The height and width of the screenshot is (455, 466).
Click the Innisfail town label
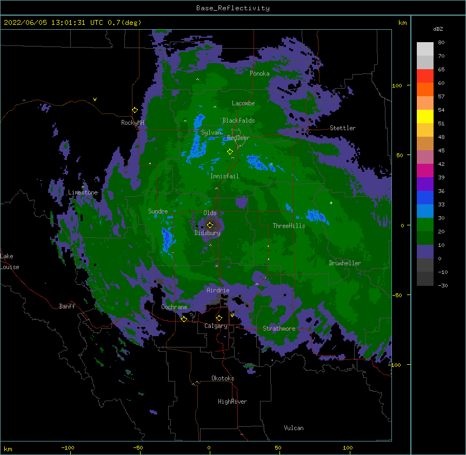pyautogui.click(x=224, y=176)
